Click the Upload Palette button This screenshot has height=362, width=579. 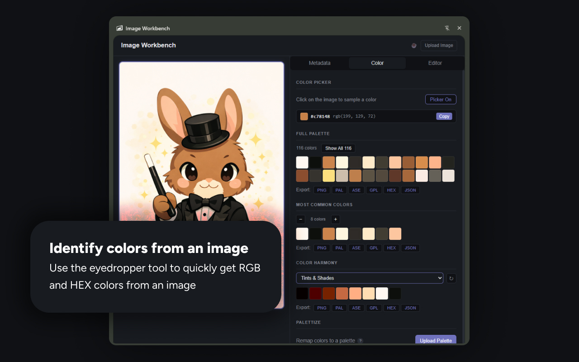coord(436,340)
